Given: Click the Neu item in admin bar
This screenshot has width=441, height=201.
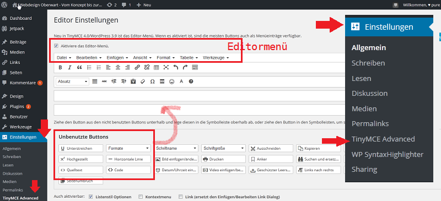Looking at the screenshot, I should pos(144,5).
